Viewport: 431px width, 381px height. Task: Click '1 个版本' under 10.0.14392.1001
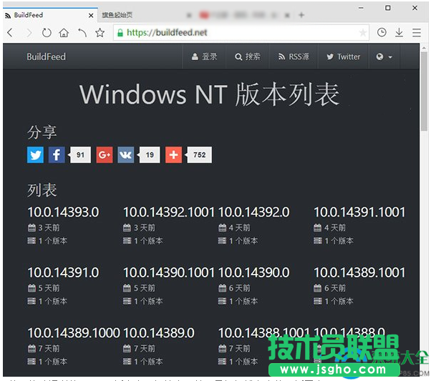[148, 241]
